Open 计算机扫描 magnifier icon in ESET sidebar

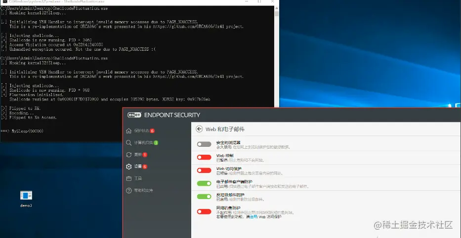click(128, 143)
